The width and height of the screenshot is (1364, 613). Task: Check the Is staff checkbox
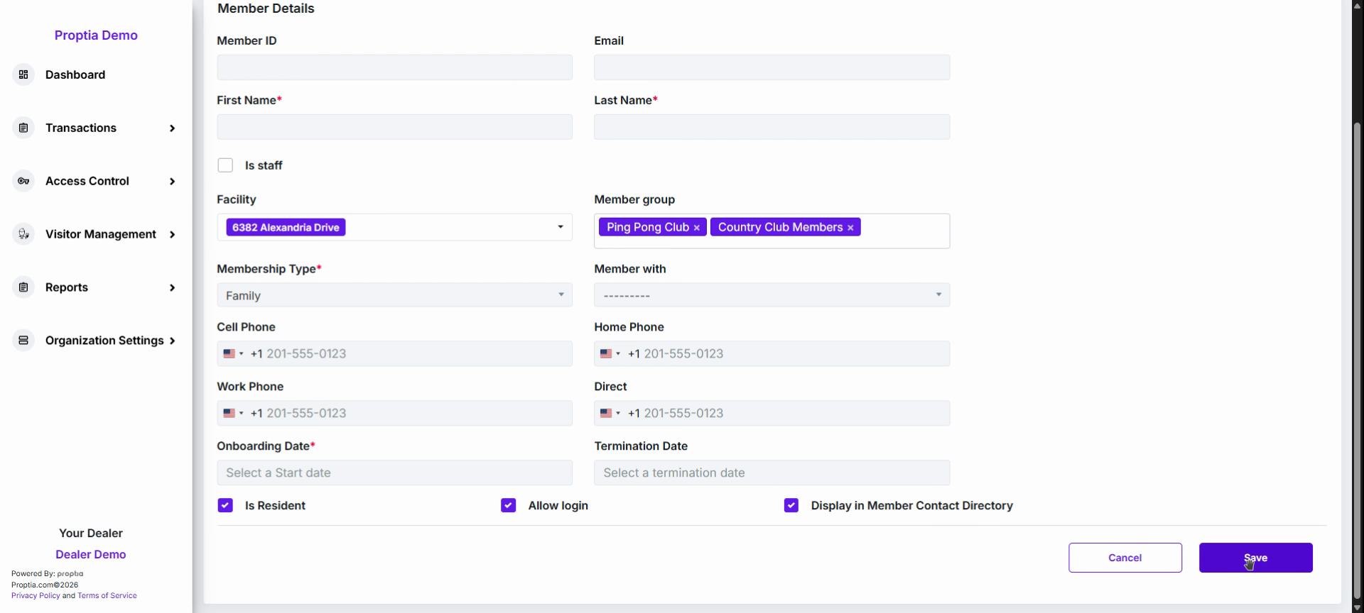click(225, 165)
